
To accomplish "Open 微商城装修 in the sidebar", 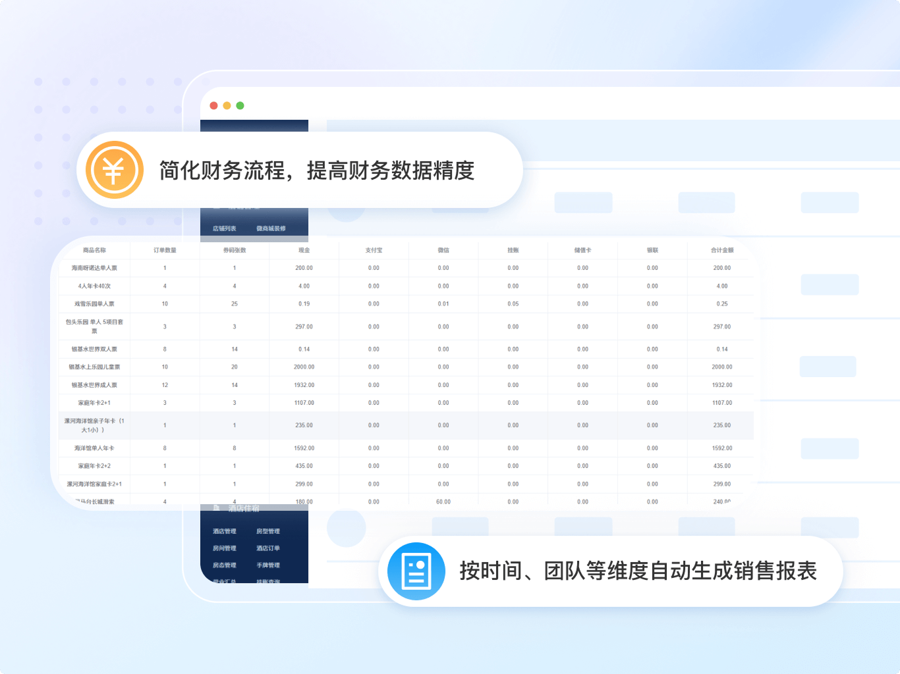I will tap(271, 228).
